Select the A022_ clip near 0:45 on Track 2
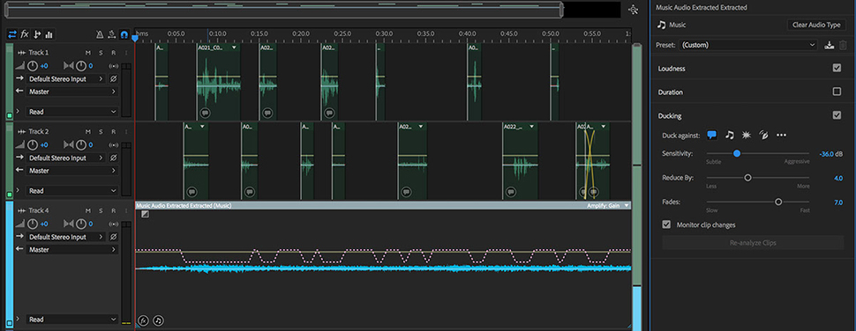The image size is (856, 331). point(521,160)
